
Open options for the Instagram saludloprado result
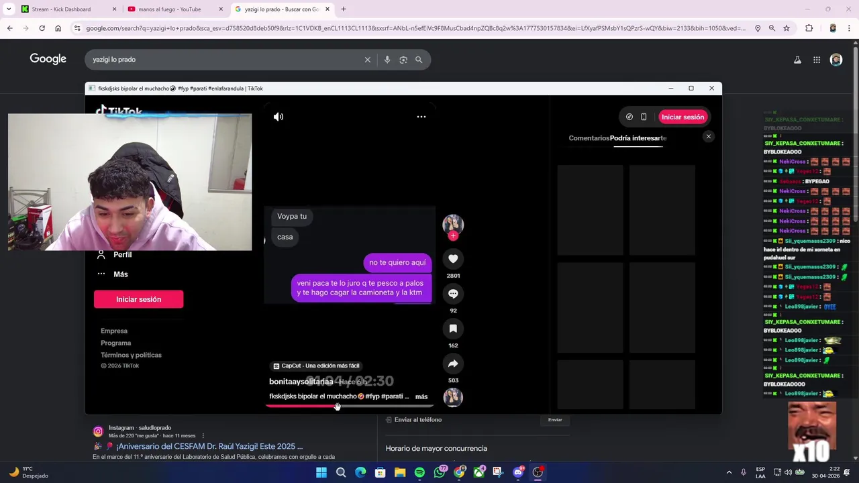203,435
